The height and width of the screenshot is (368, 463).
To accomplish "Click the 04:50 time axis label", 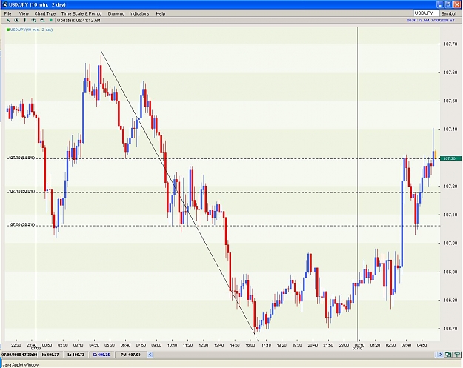I will pos(422,345).
